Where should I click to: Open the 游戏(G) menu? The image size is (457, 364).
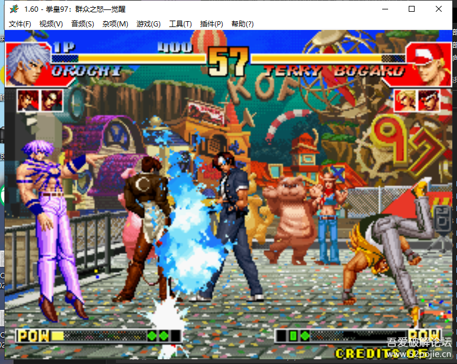point(148,24)
